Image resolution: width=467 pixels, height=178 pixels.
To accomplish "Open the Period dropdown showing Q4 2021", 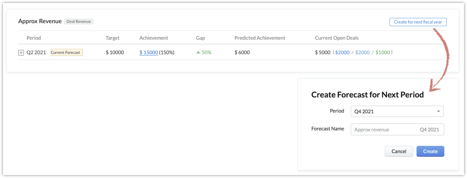I will point(397,112).
